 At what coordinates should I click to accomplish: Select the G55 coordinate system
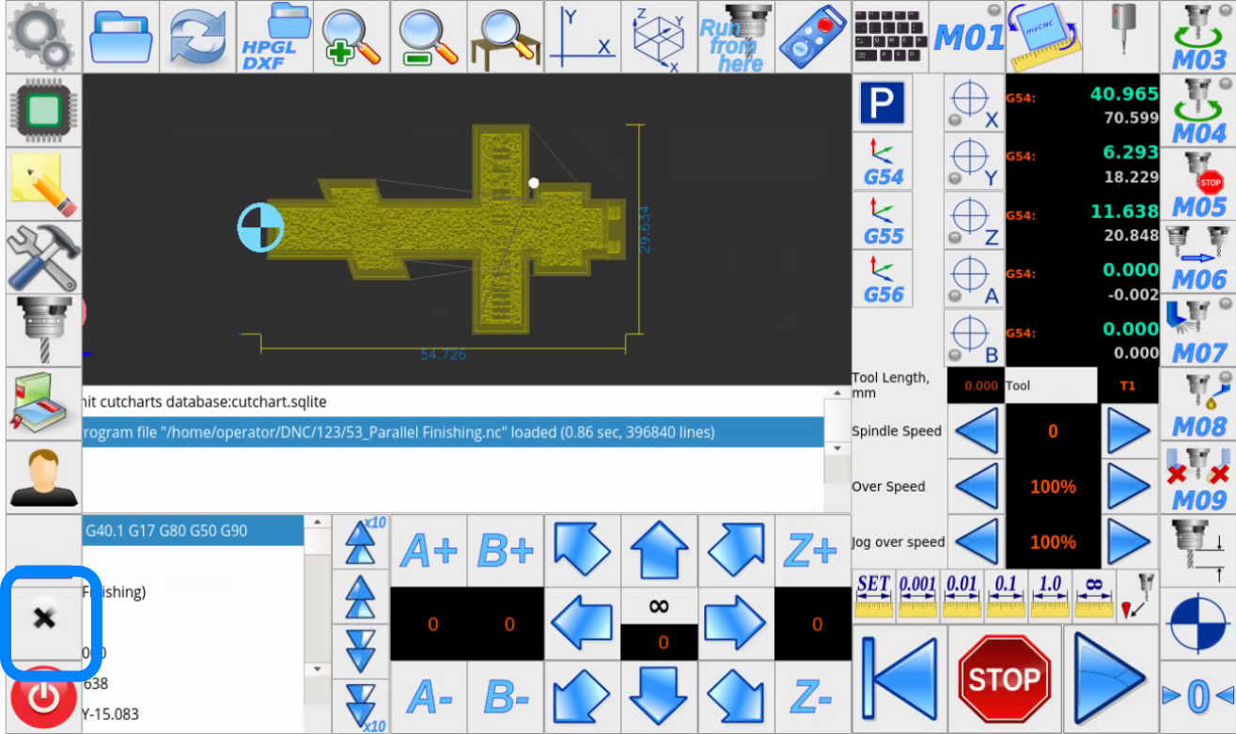coord(883,221)
